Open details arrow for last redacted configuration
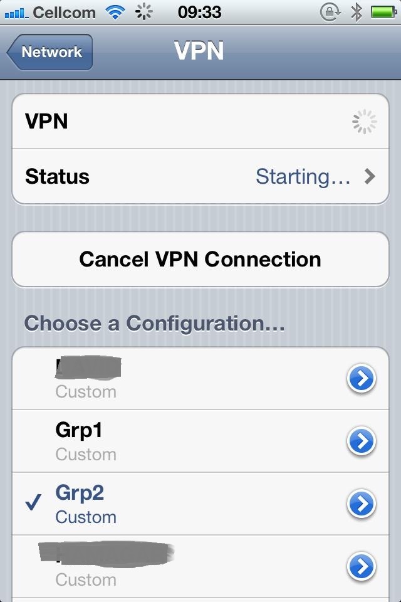This screenshot has height=602, width=401. tap(361, 566)
